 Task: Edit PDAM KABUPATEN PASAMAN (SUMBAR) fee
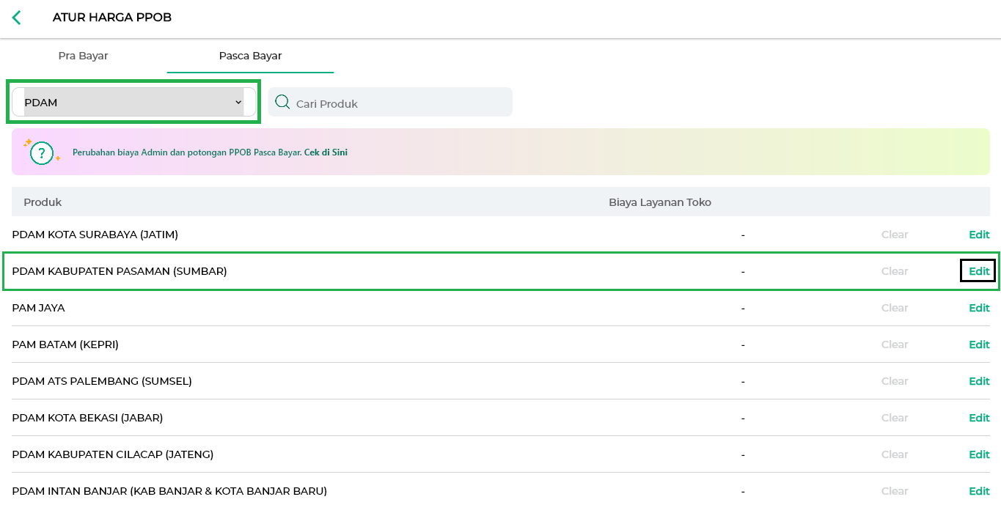(979, 271)
